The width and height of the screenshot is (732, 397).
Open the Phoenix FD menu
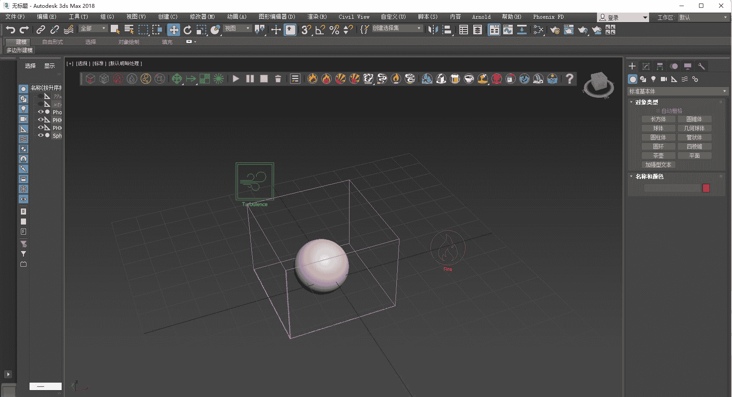coord(548,17)
